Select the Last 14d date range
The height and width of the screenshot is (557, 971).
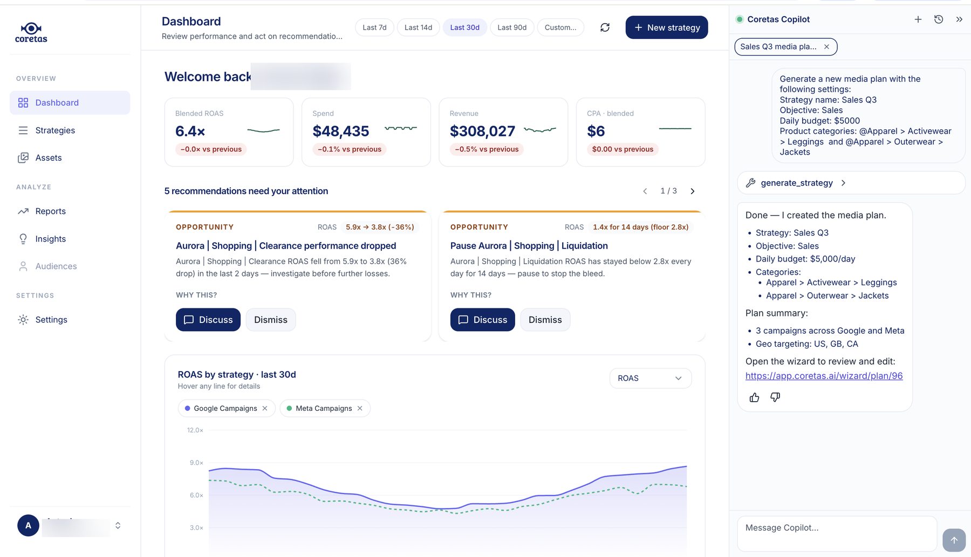418,27
